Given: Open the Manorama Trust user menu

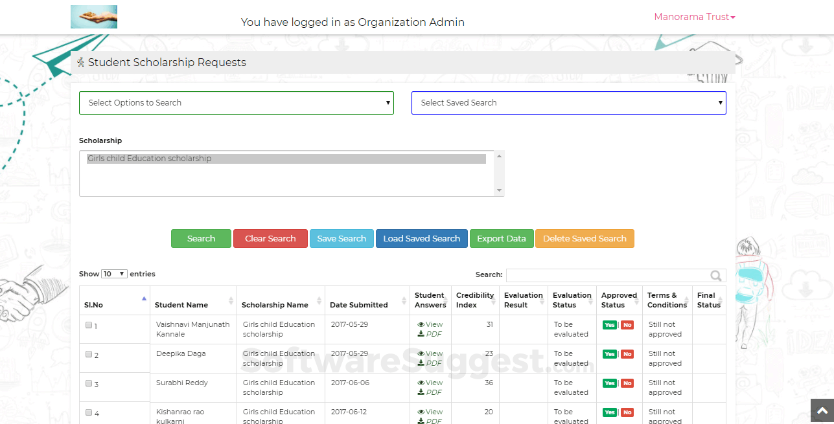Looking at the screenshot, I should click(694, 17).
